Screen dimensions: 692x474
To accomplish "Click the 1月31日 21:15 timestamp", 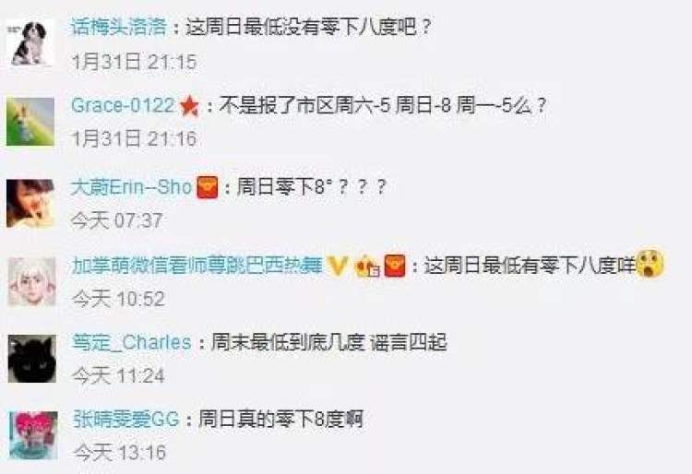I will click(134, 62).
